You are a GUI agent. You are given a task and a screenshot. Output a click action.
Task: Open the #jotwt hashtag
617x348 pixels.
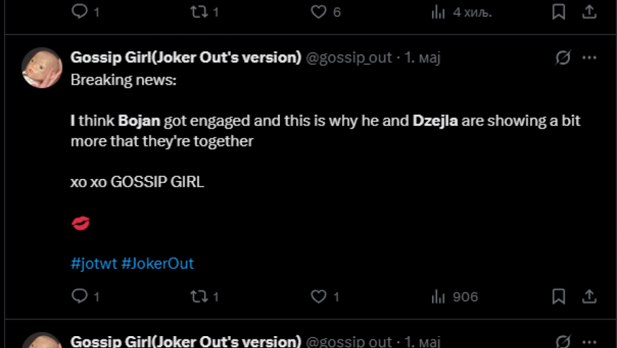point(94,263)
